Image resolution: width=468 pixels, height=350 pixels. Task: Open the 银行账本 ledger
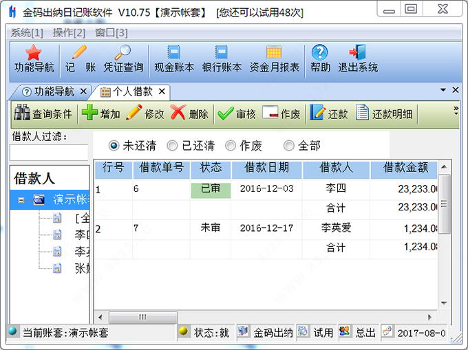[x=222, y=59]
